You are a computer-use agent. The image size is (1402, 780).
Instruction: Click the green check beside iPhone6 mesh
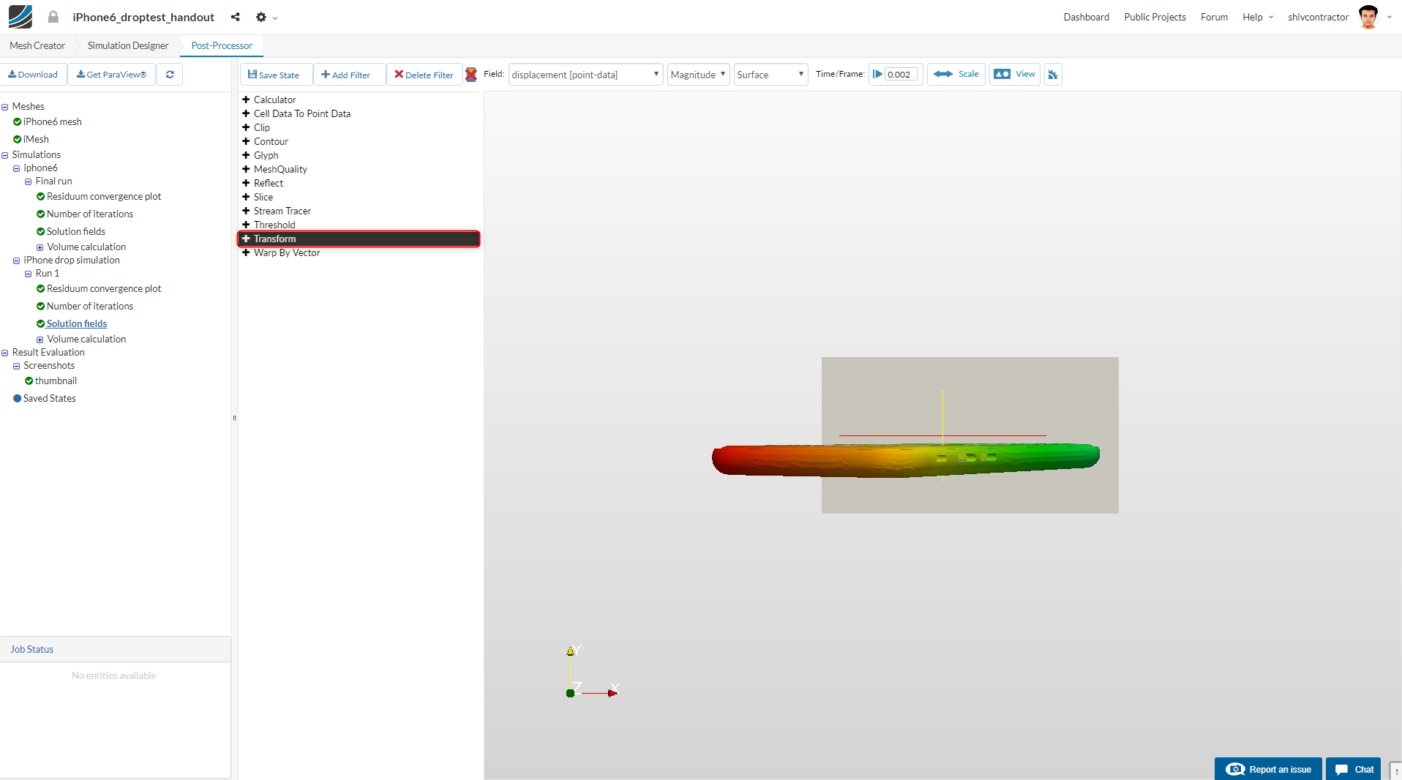point(18,122)
